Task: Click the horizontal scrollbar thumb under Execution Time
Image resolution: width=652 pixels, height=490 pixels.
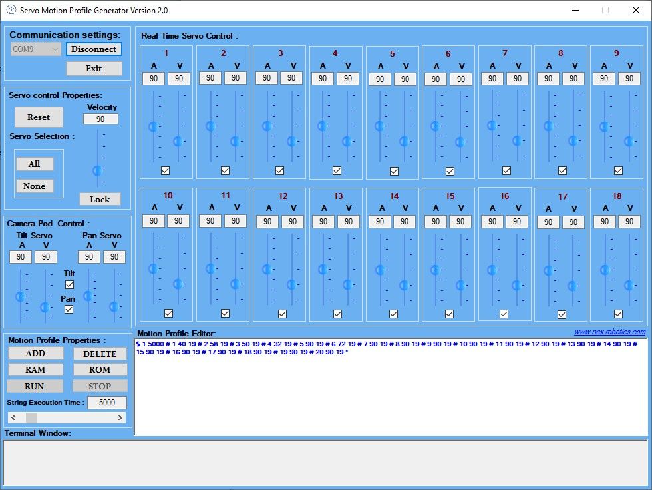Action: (x=32, y=417)
